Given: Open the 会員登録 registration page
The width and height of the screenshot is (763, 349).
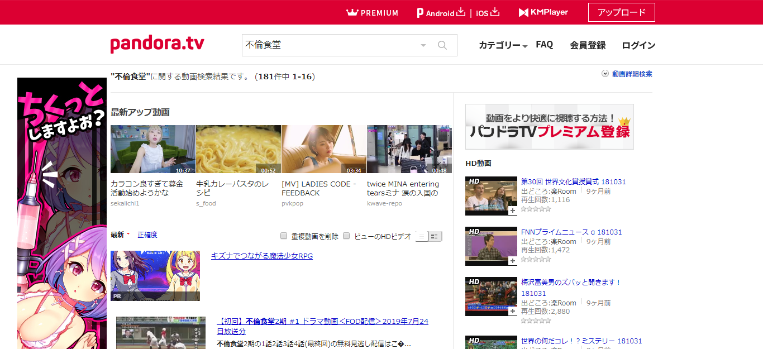Looking at the screenshot, I should click(x=588, y=45).
